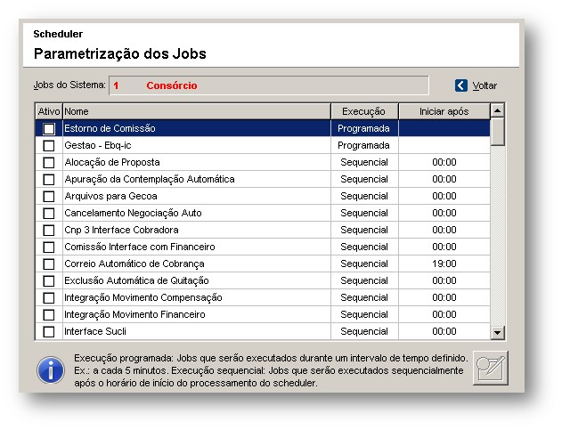Tick the Gestao - Ebq-ic checkbox
562x430 pixels.
49,145
